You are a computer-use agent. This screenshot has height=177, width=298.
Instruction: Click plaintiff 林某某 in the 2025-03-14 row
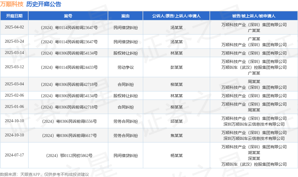click(177, 53)
